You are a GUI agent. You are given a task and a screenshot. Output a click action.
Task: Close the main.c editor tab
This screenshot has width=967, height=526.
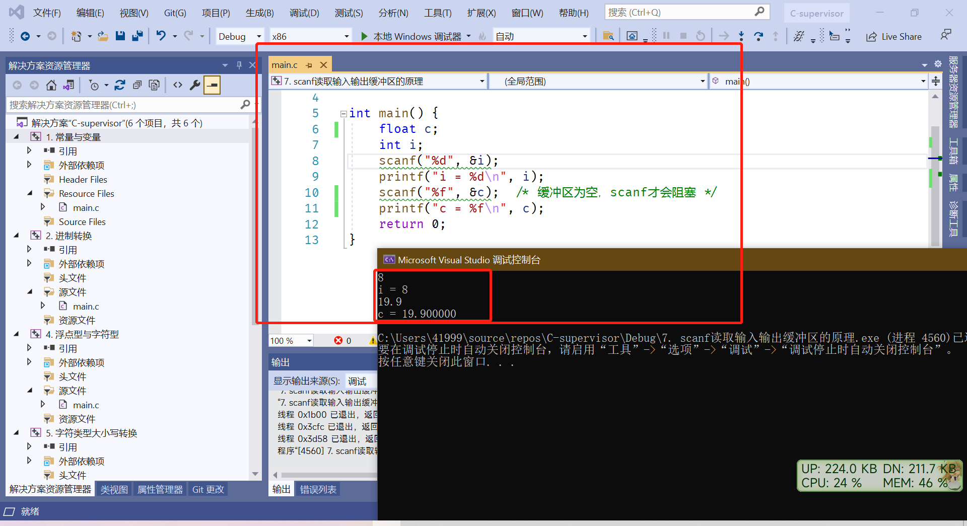coord(323,65)
